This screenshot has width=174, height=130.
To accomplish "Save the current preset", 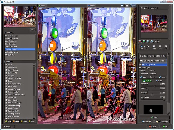I will [x=8, y=121].
